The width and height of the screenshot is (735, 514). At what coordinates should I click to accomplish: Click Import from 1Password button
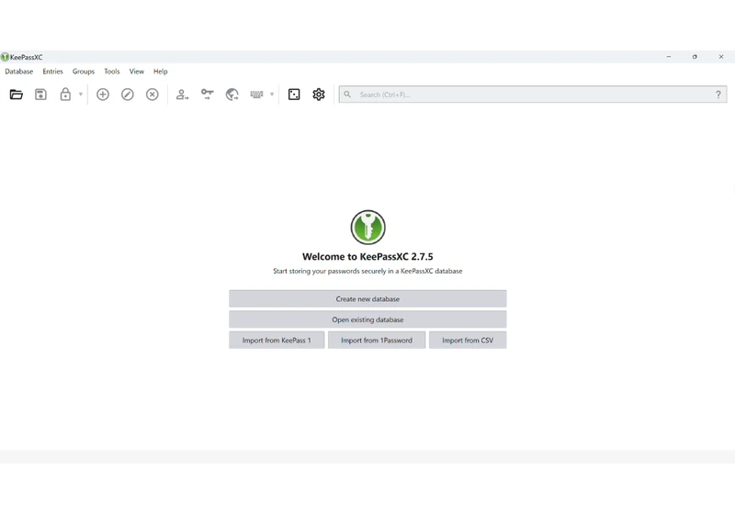click(x=377, y=341)
